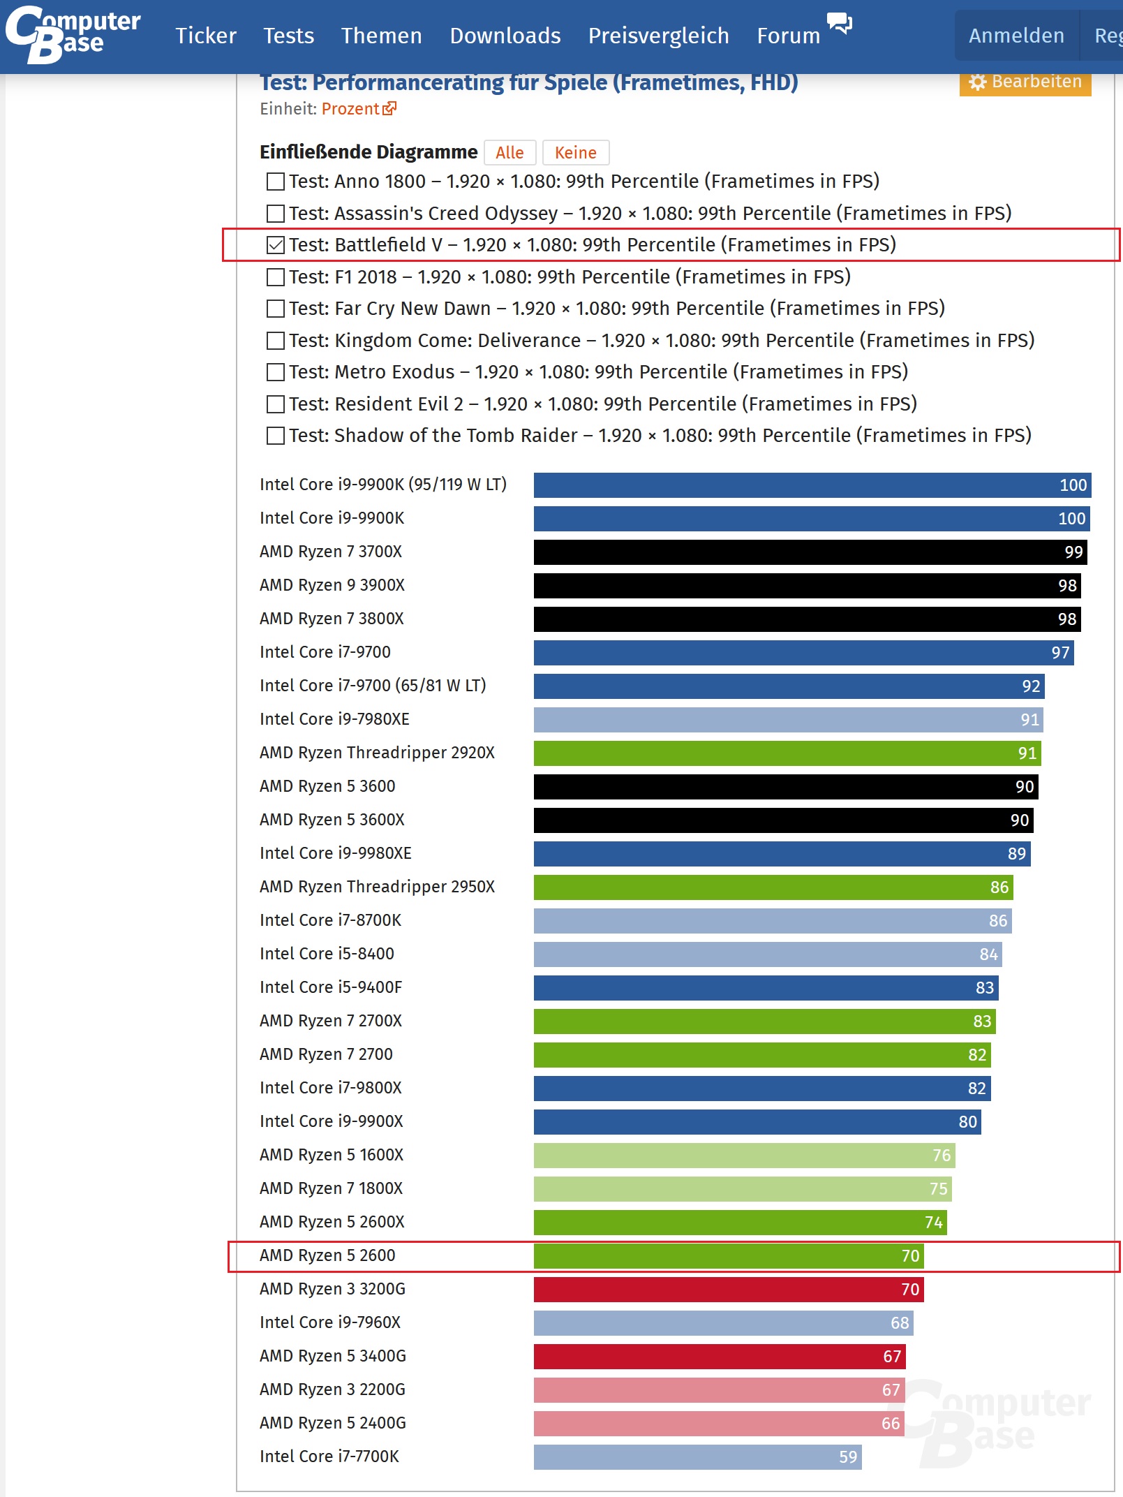Click the AMD Ryzen 5 2600X label

(x=332, y=1222)
